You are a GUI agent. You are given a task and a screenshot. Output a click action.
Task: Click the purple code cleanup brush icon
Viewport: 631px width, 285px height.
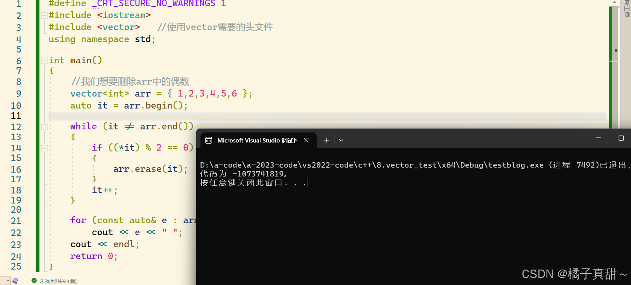[15, 281]
